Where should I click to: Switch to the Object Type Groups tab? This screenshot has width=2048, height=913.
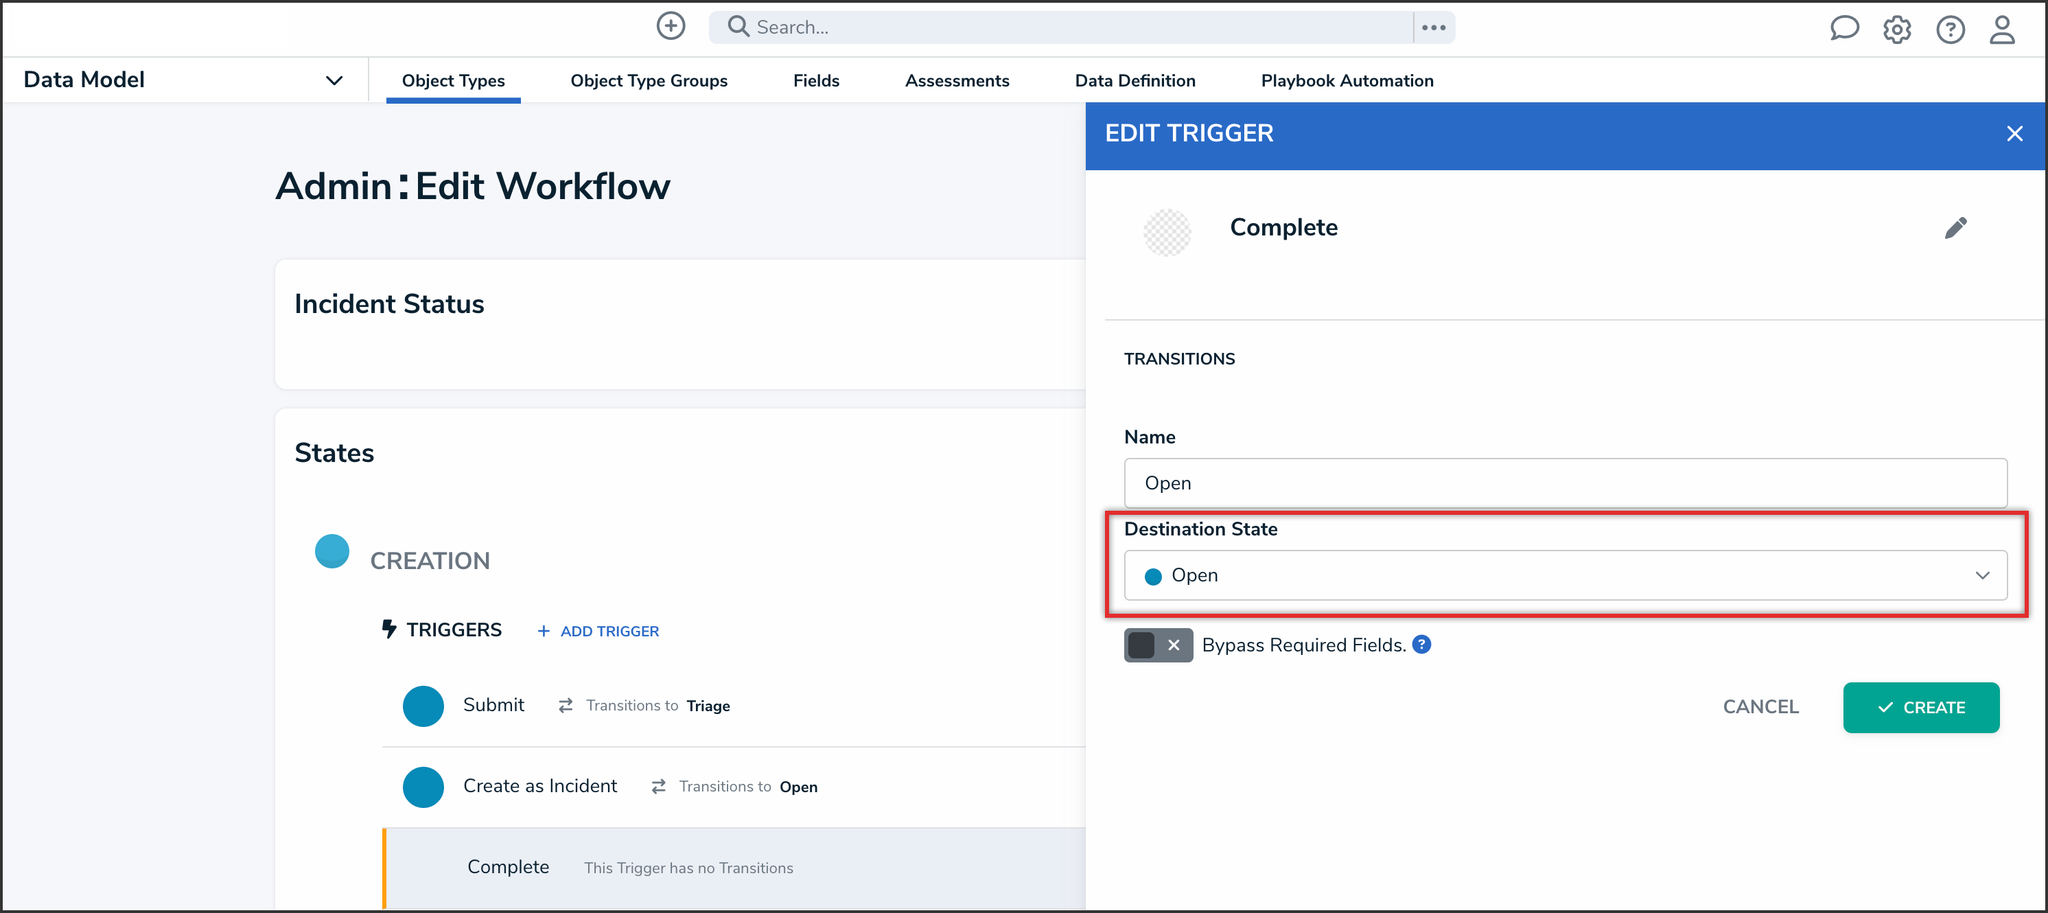tap(648, 80)
